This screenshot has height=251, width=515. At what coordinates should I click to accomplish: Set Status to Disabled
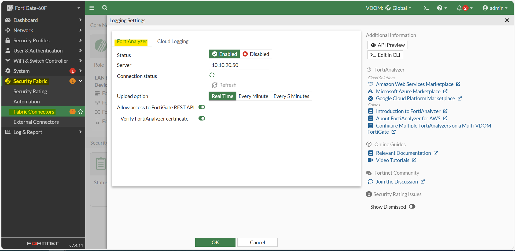256,54
